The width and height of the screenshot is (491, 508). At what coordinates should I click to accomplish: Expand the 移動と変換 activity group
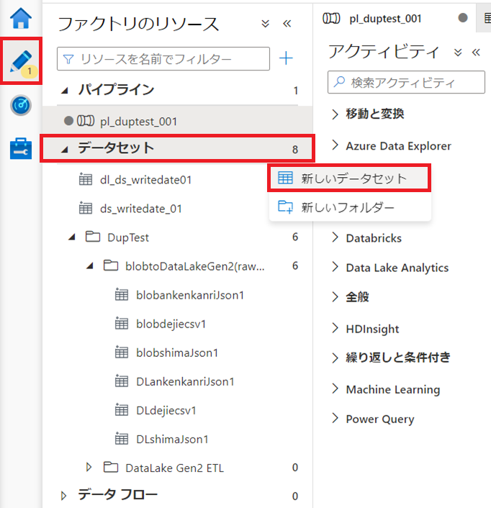point(335,114)
